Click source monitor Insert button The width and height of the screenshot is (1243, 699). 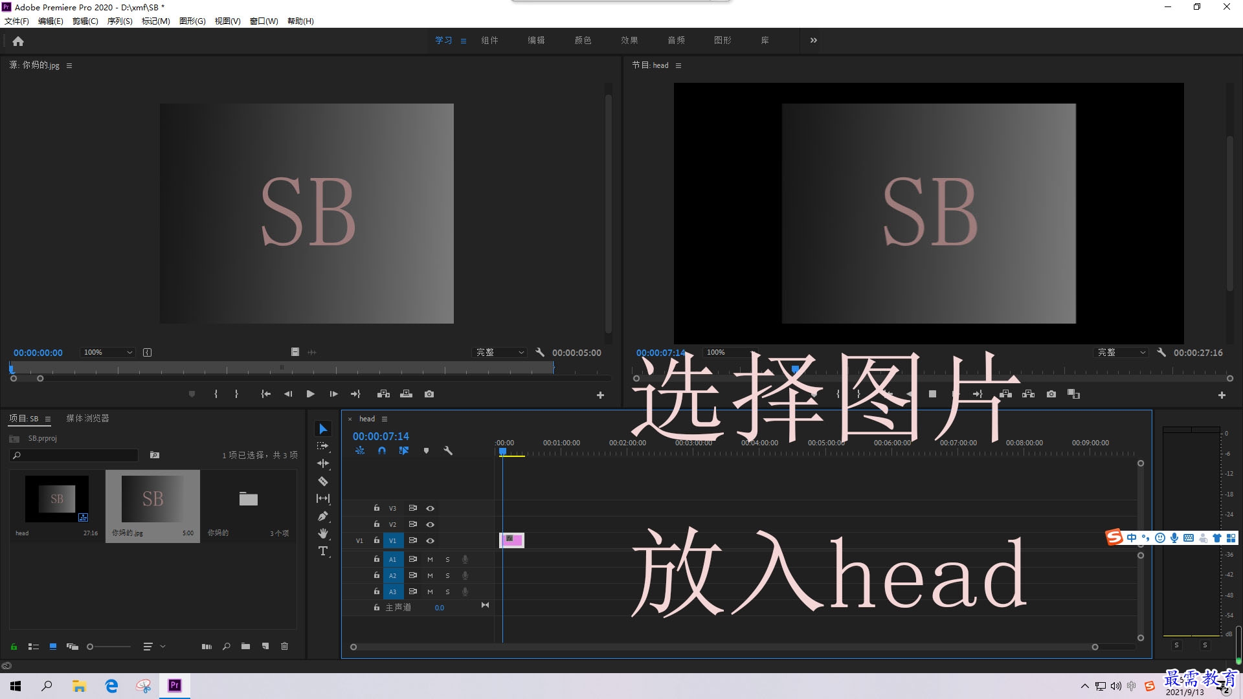[383, 394]
